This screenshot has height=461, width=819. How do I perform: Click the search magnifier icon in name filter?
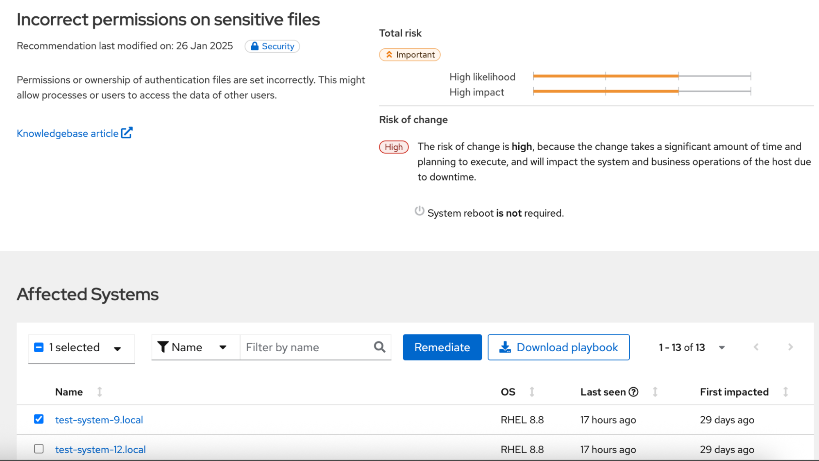click(379, 347)
